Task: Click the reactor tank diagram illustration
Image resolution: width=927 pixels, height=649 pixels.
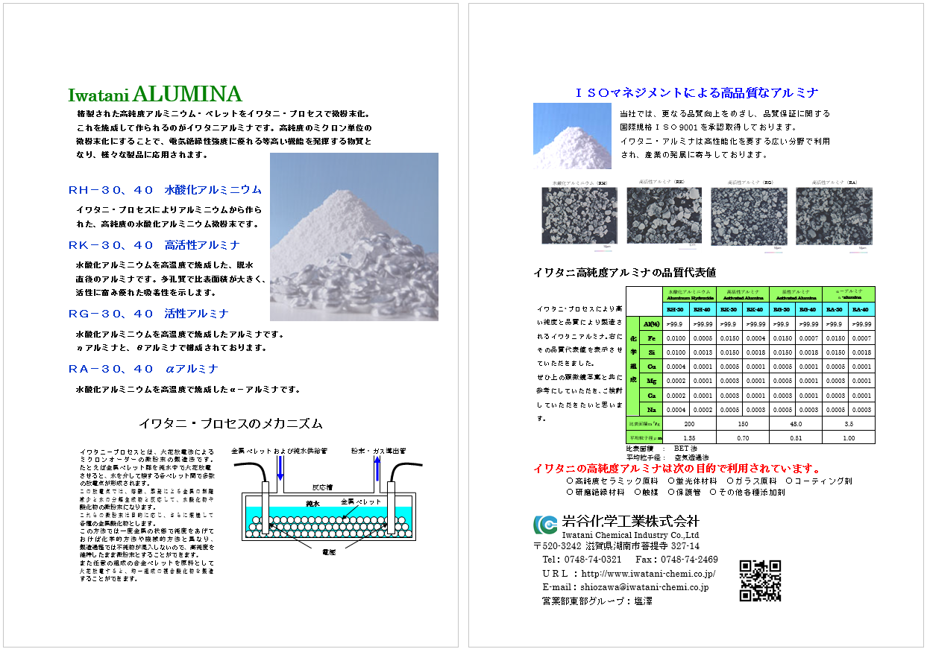Action: click(x=327, y=503)
